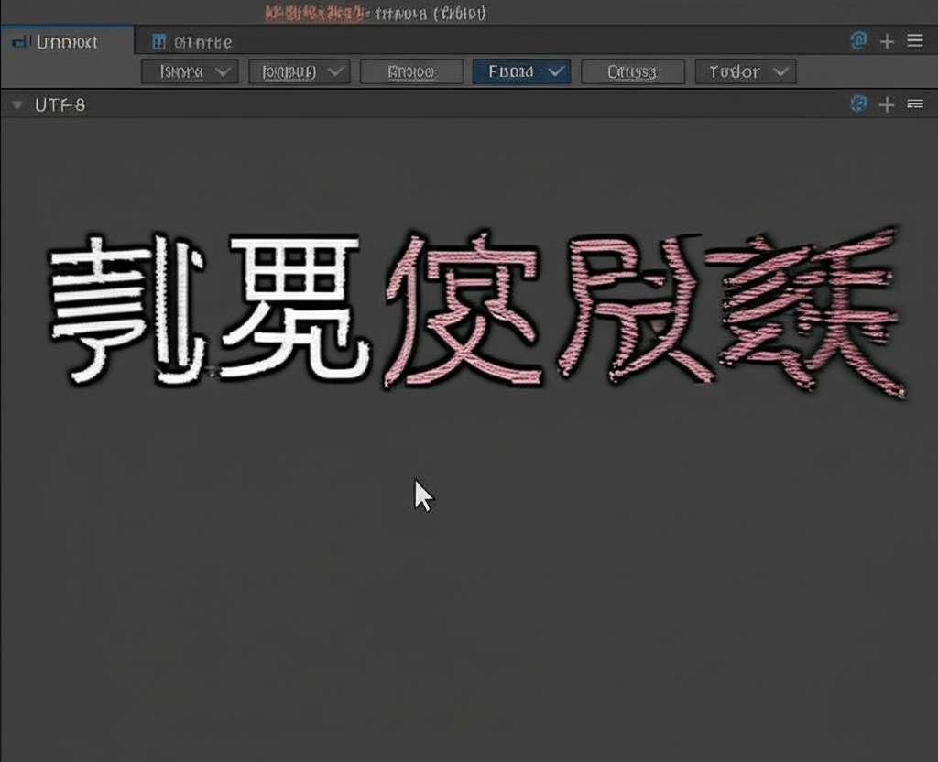This screenshot has height=762, width=938.
Task: Open the menu icon in the UTF-8 header
Action: pyautogui.click(x=914, y=104)
